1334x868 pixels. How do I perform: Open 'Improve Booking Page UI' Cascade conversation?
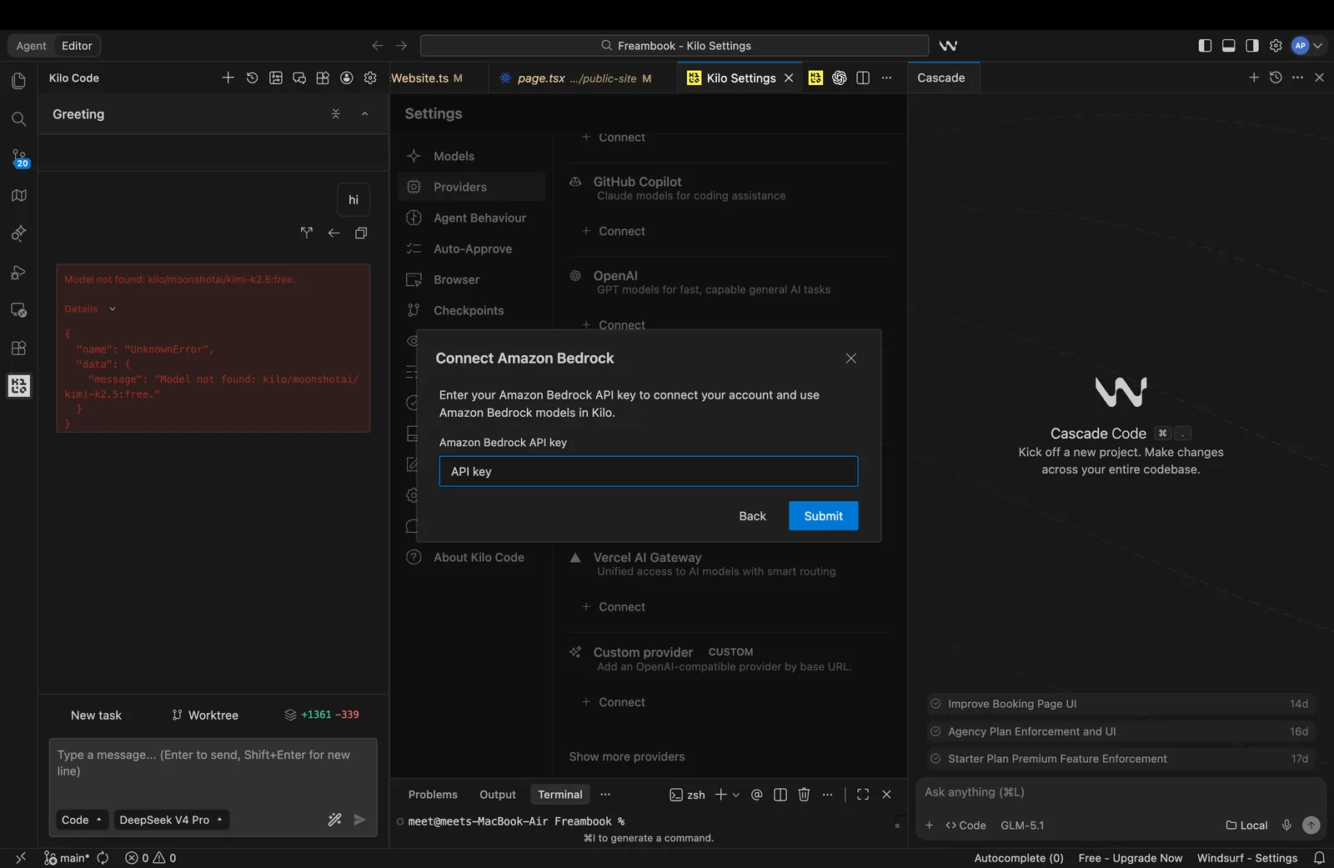(x=1120, y=704)
